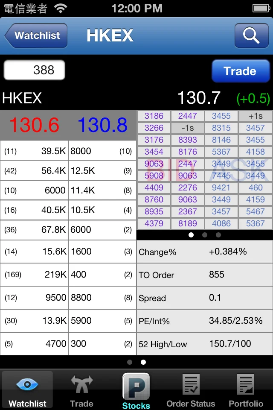Tap the Wi-Fi status icon
The width and height of the screenshot is (273, 410).
point(61,9)
